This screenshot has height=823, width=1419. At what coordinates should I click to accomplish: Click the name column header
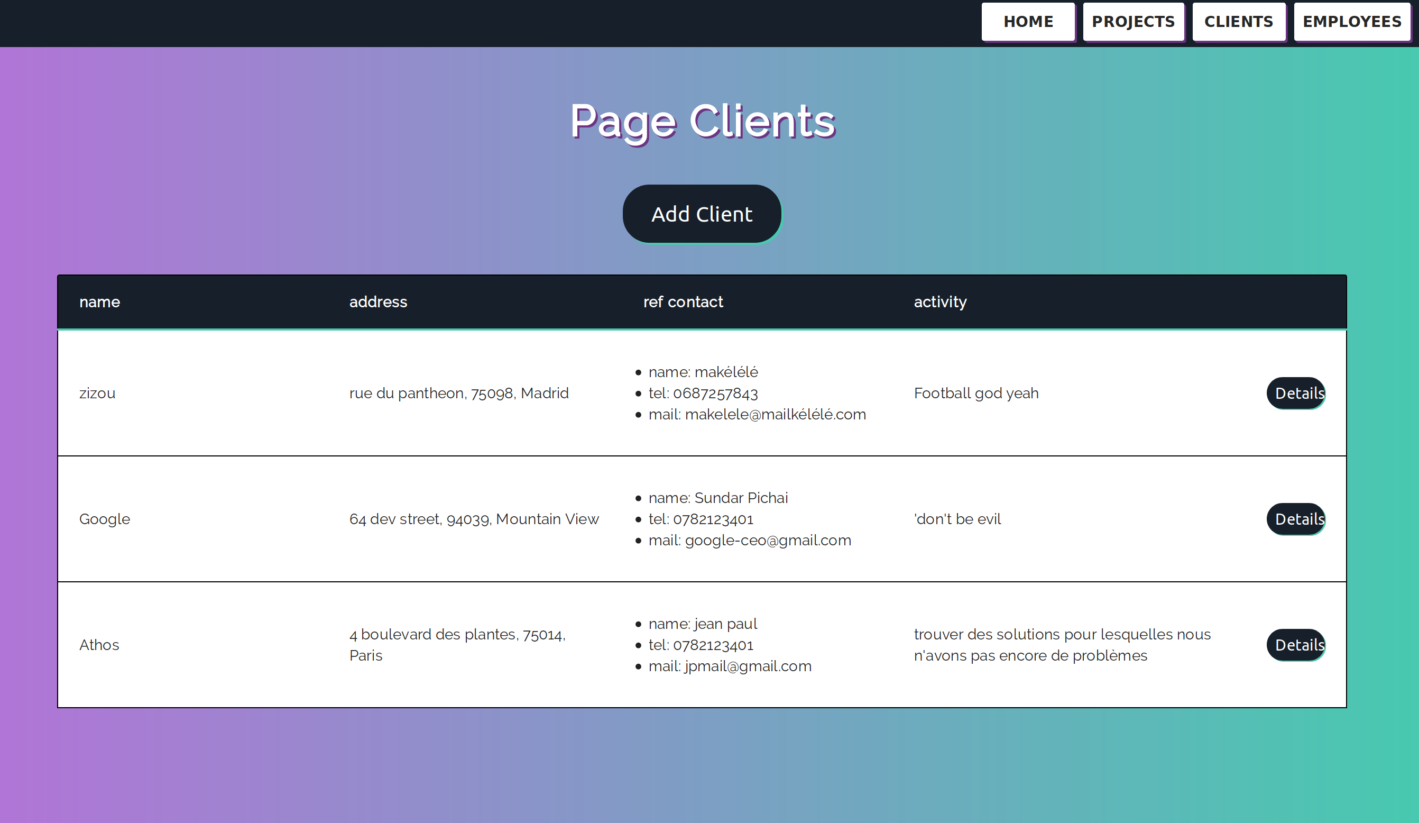point(100,302)
